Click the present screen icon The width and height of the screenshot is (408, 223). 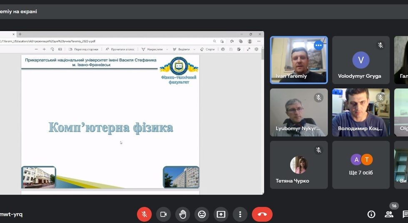(x=221, y=214)
